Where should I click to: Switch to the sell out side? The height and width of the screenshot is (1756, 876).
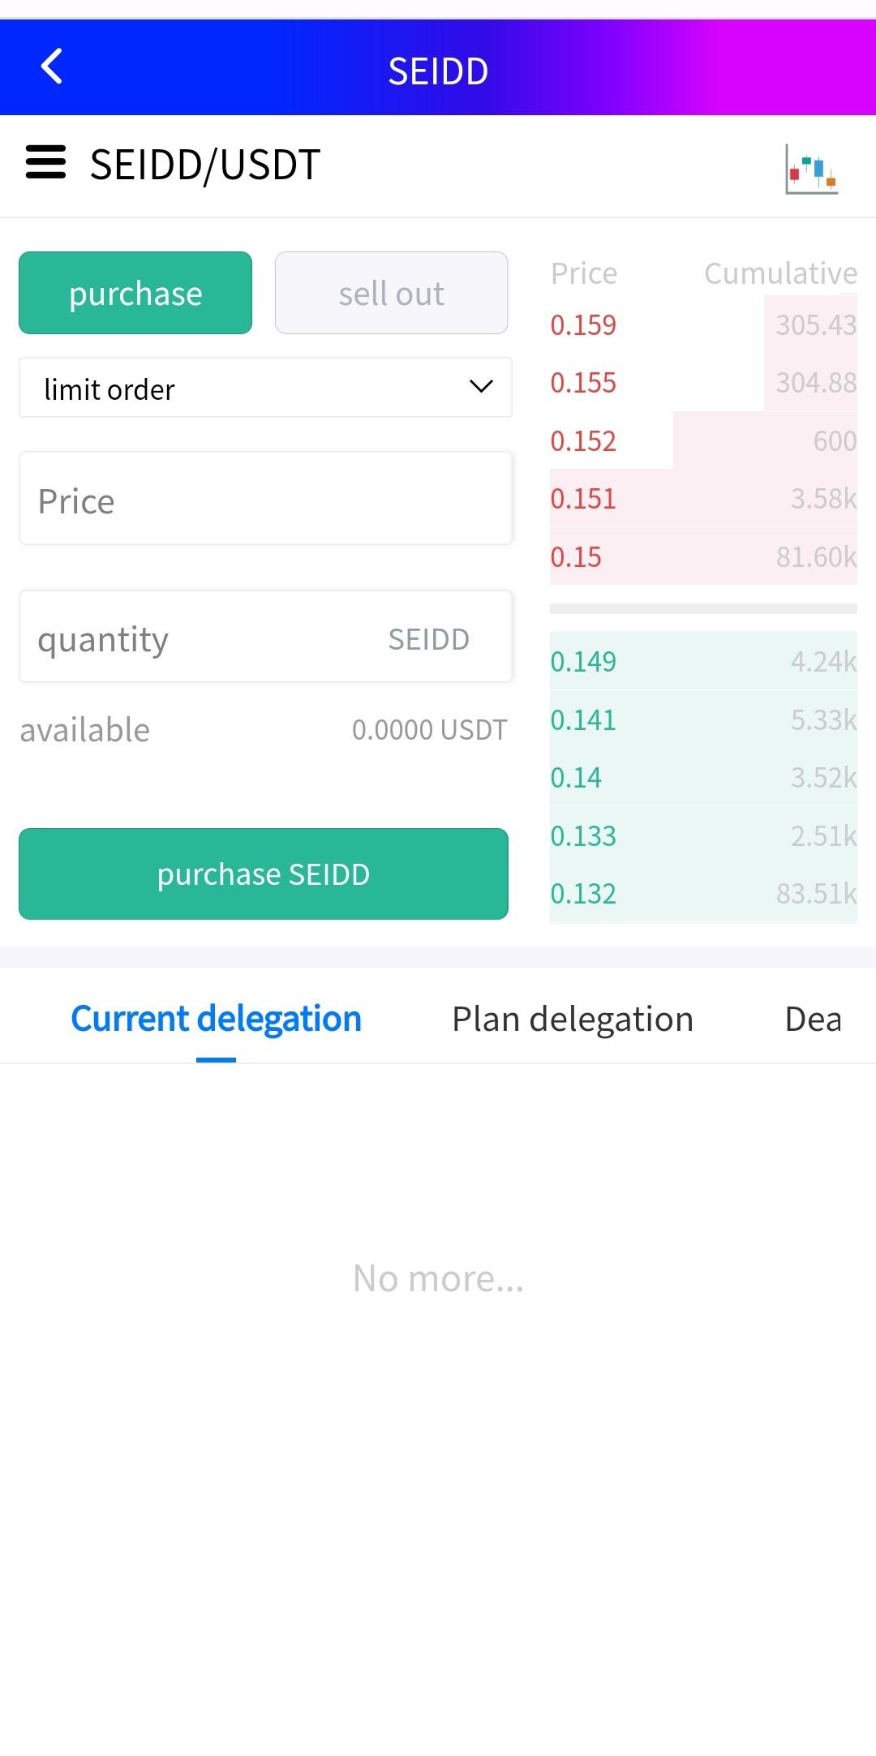tap(391, 293)
